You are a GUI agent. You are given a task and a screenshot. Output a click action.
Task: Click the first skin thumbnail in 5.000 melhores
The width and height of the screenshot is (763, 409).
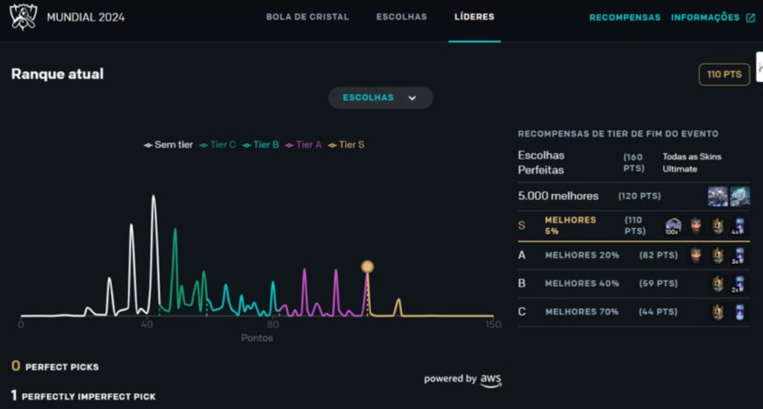pos(717,196)
